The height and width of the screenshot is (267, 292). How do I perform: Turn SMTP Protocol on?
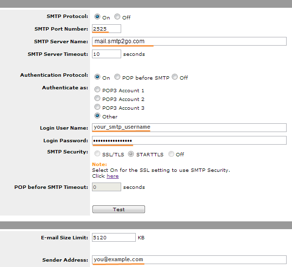(97, 17)
